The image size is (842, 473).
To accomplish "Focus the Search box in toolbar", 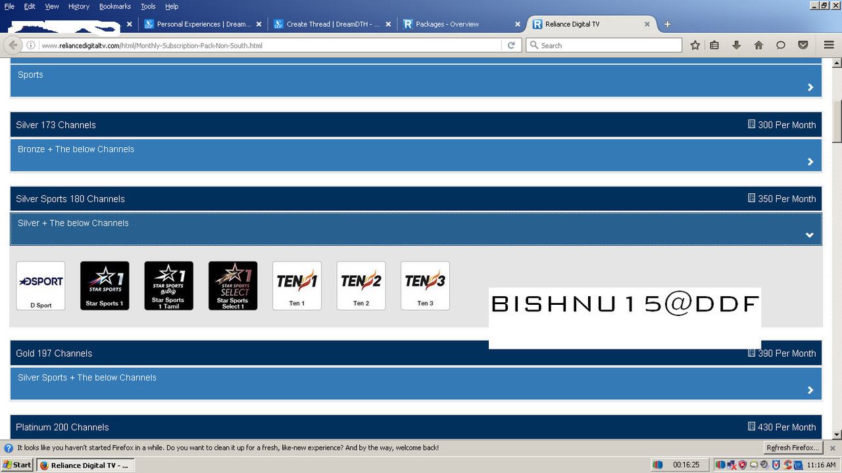I will (x=604, y=45).
